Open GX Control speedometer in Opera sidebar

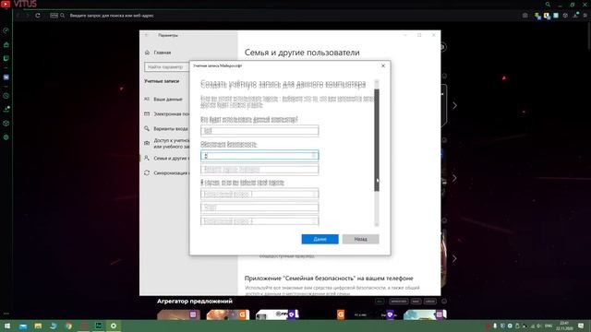point(6,30)
